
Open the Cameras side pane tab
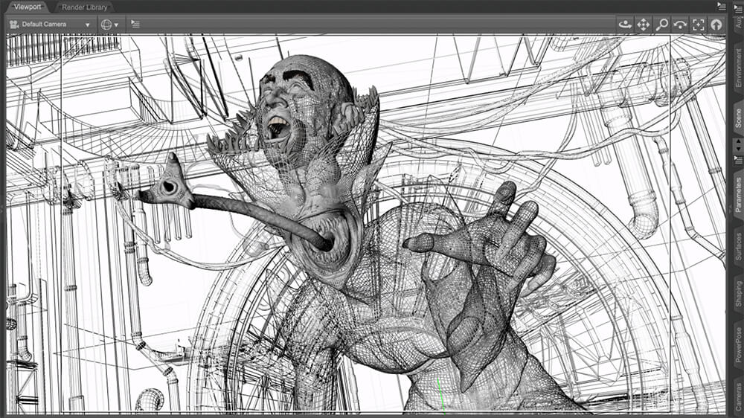coord(738,398)
